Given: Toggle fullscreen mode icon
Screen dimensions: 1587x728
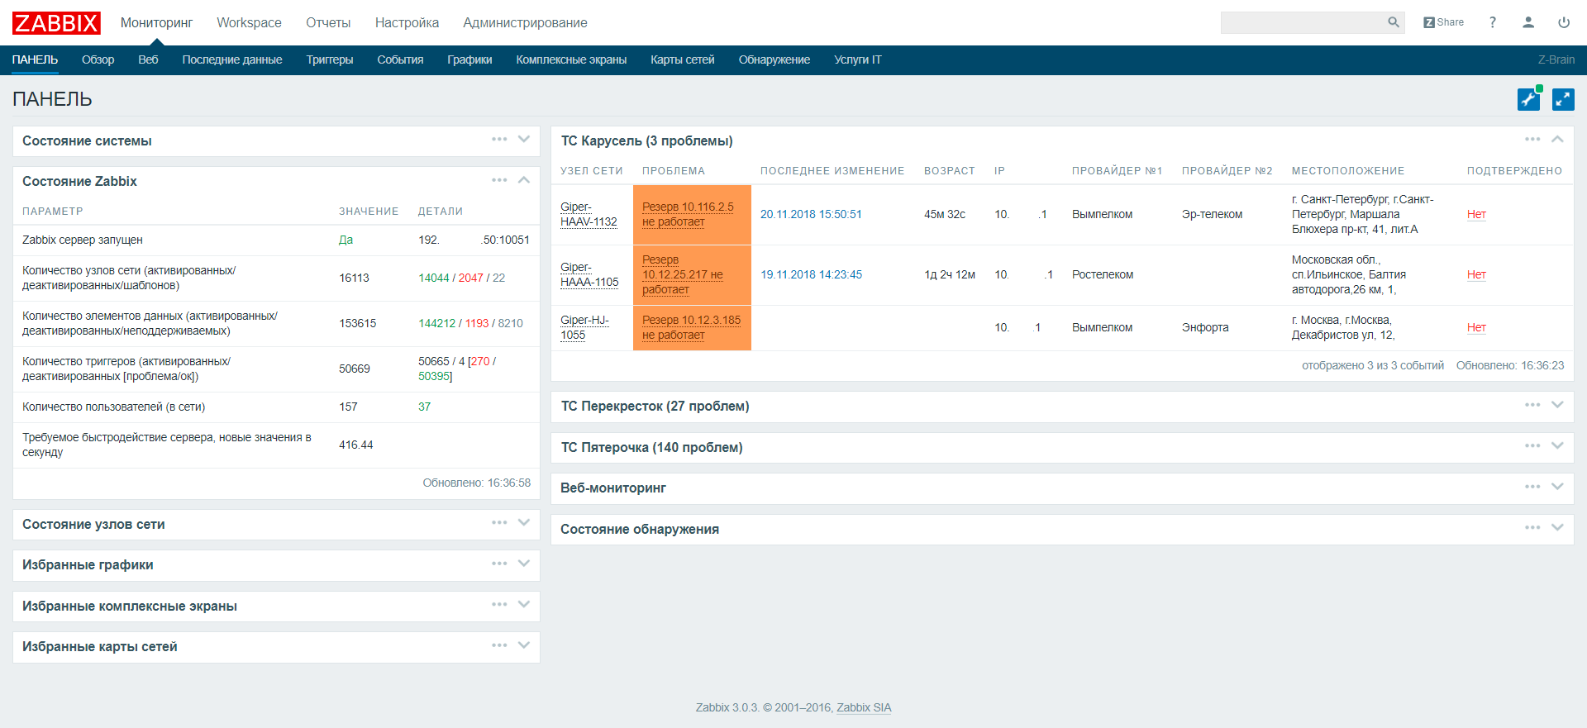Looking at the screenshot, I should (x=1563, y=99).
